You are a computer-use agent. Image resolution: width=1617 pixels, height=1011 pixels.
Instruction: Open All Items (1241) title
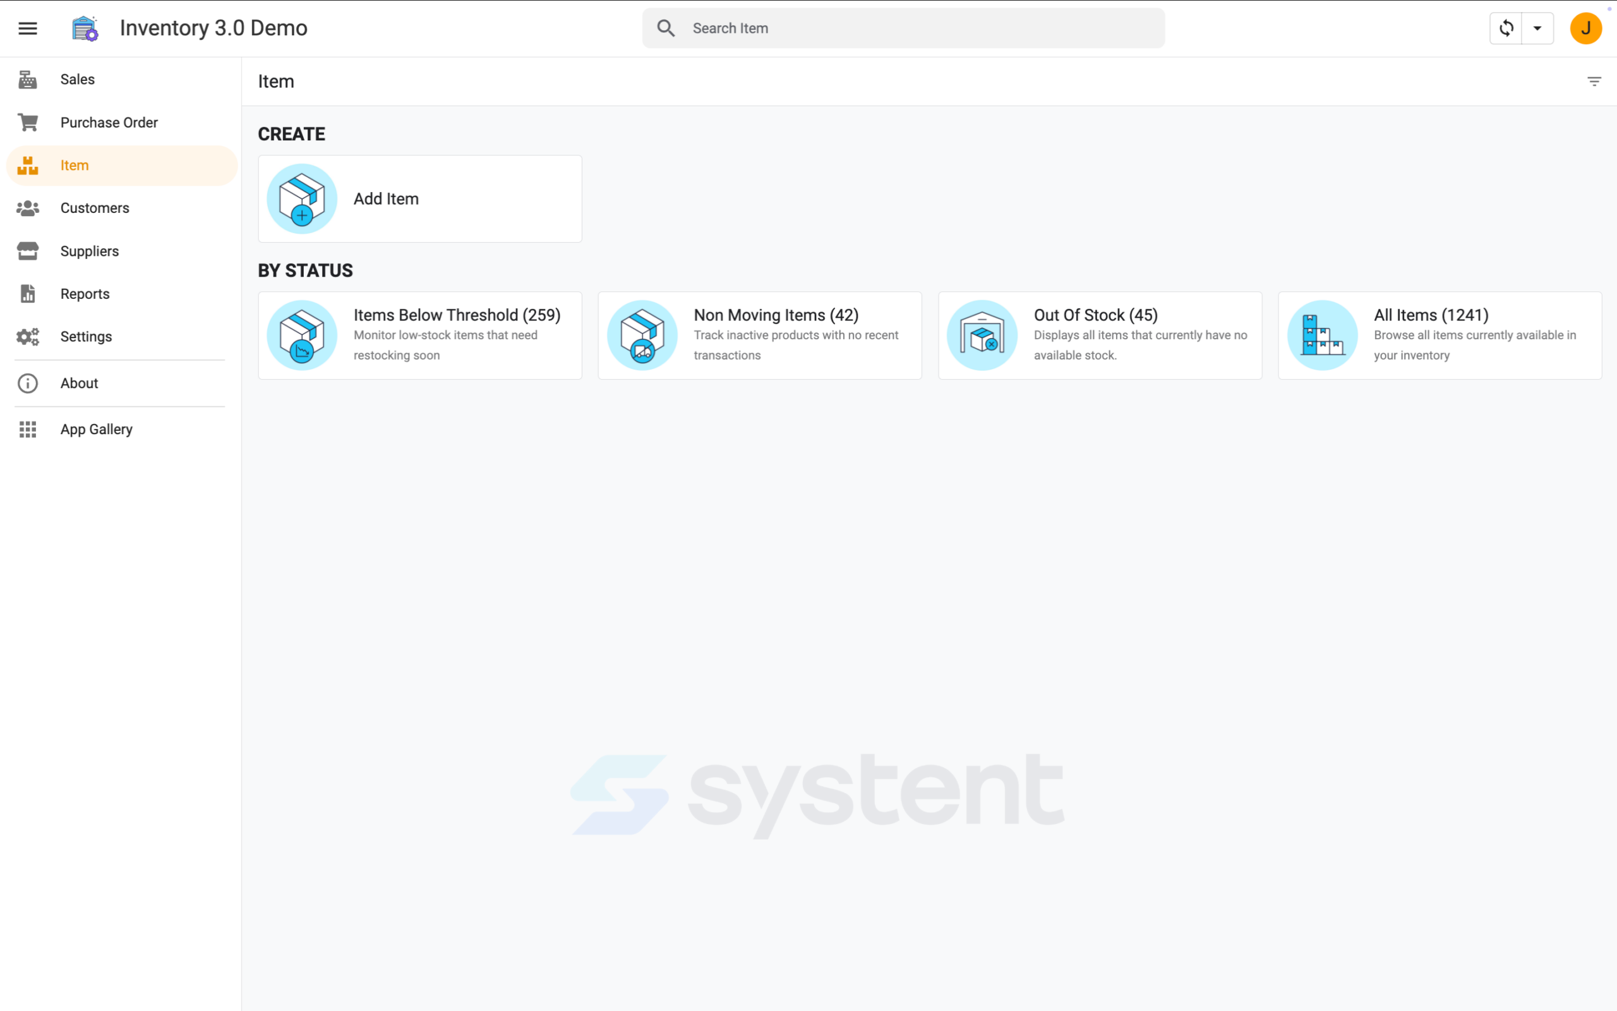1431,315
